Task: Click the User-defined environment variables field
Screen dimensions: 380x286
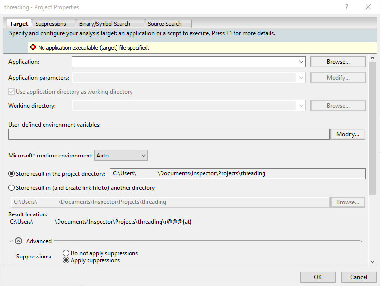Action: pos(169,134)
